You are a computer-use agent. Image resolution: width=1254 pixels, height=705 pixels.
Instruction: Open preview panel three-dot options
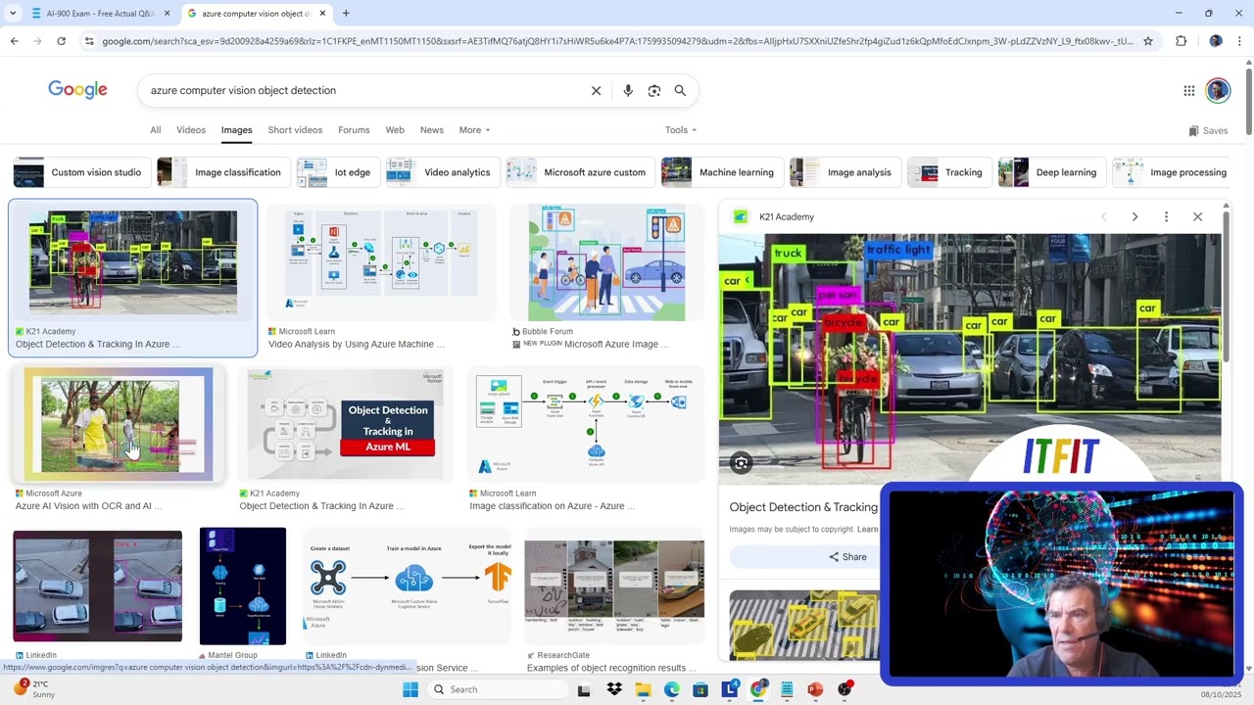(x=1166, y=216)
